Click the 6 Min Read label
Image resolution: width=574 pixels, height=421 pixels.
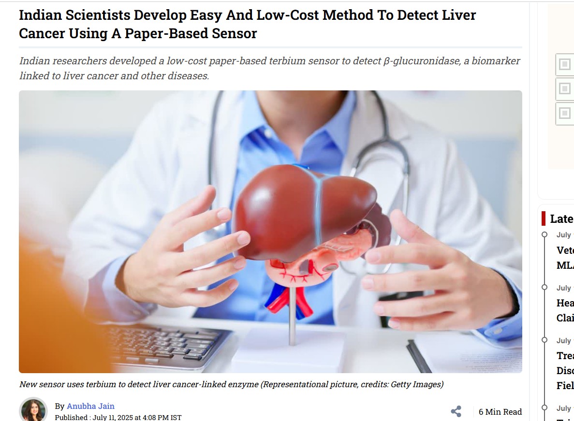(500, 412)
